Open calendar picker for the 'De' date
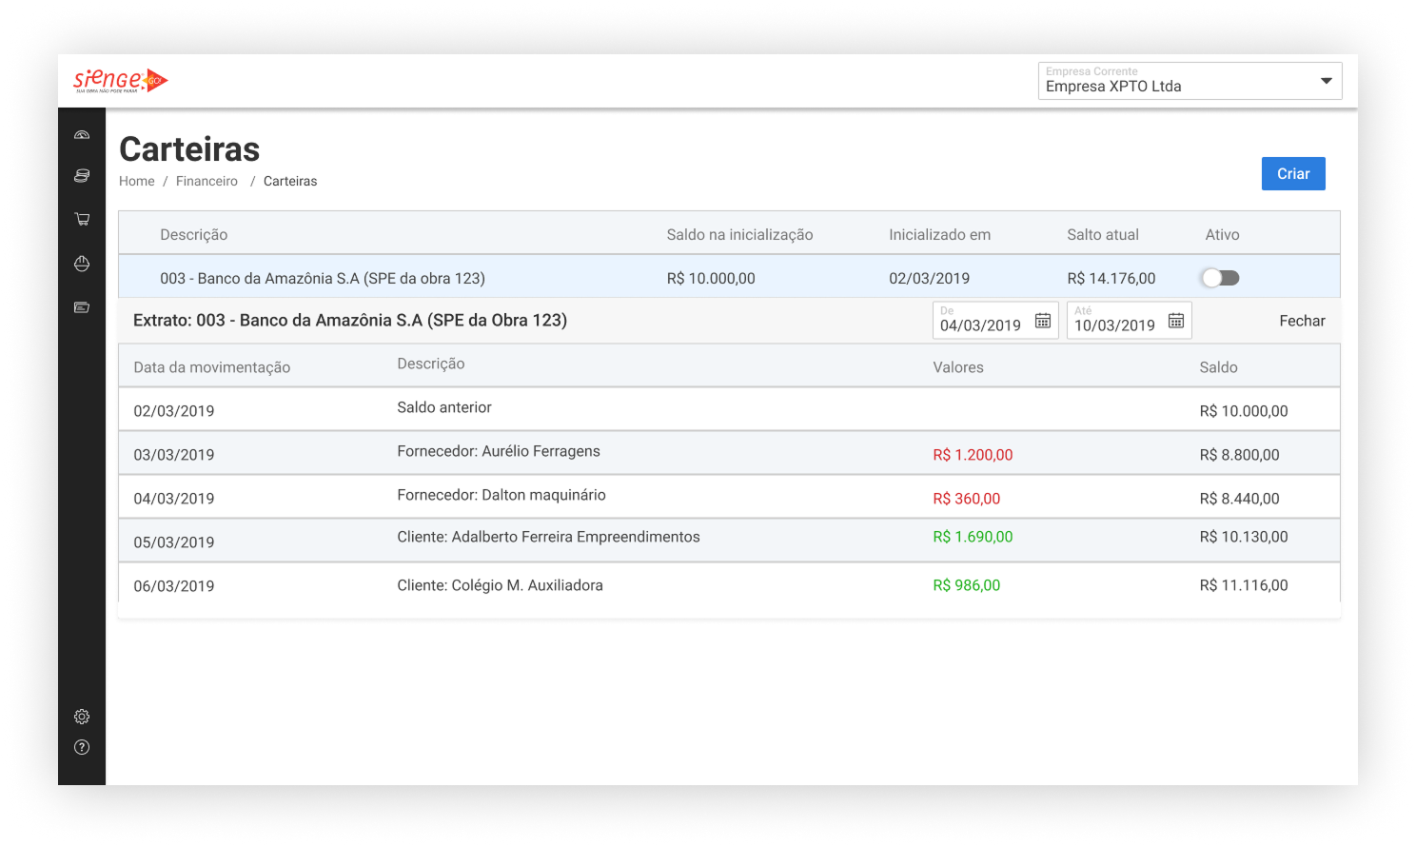The height and width of the screenshot is (847, 1416). pyautogui.click(x=1043, y=322)
